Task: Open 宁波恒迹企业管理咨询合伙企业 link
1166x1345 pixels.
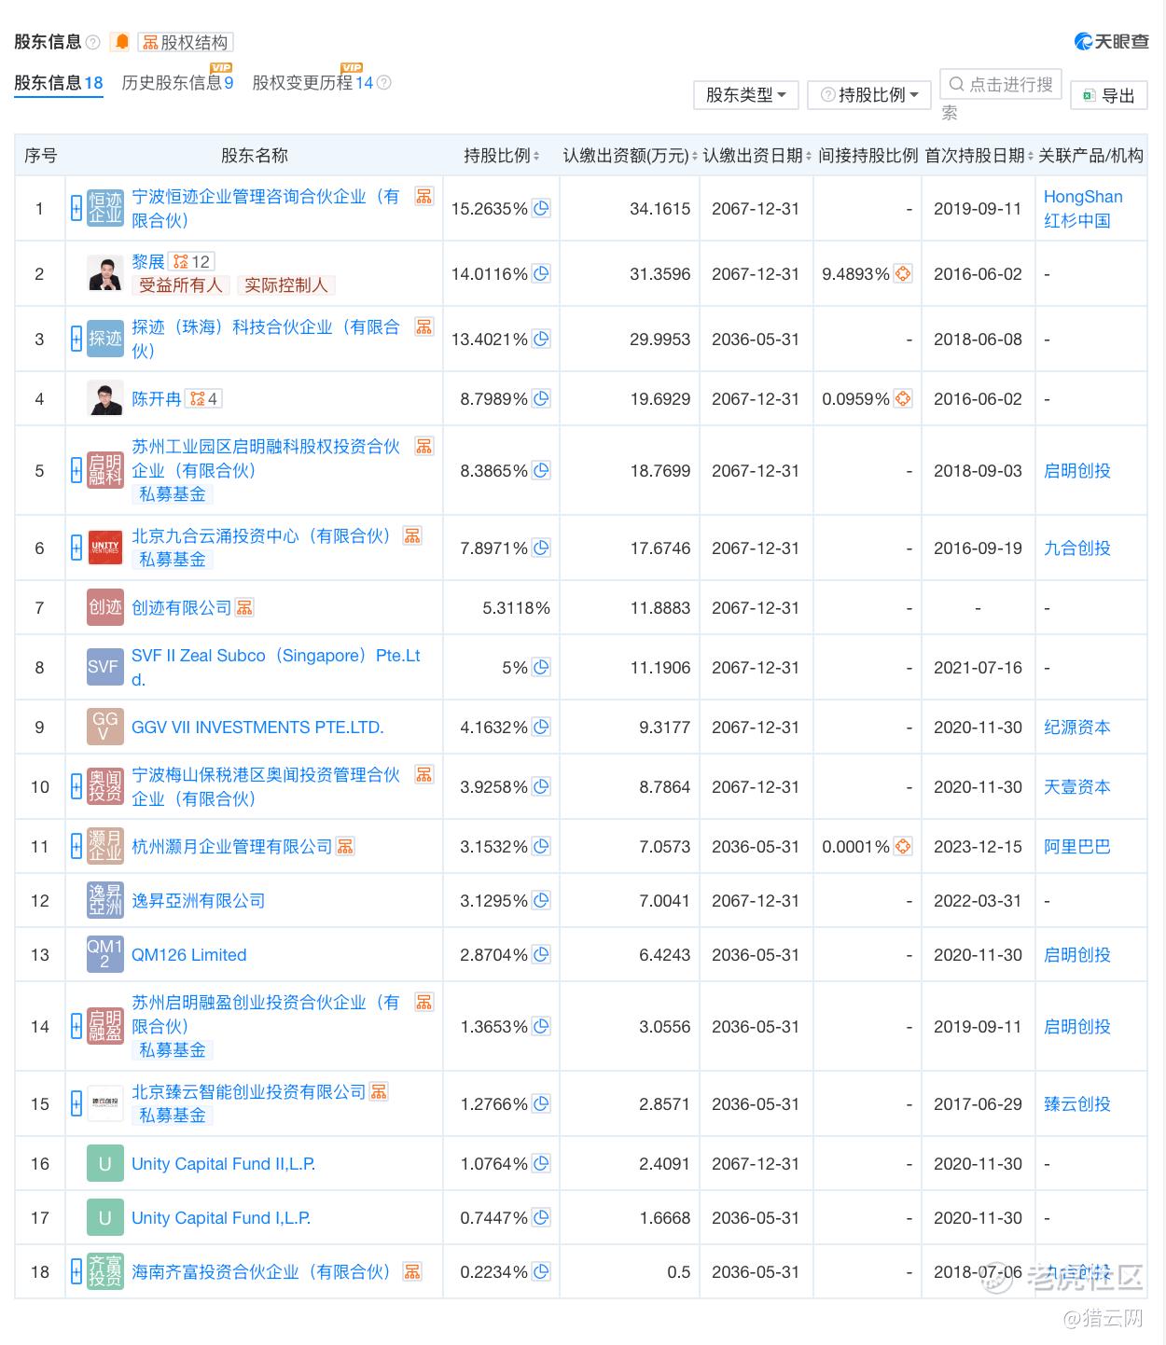Action: coord(266,209)
